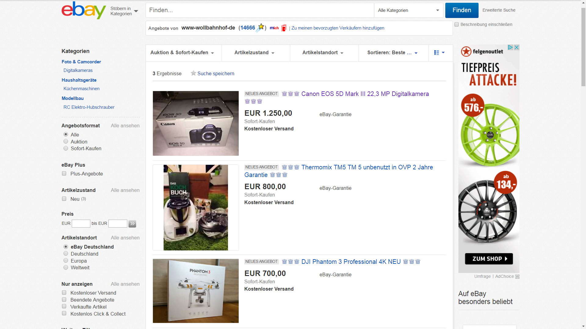Viewport: 586px width, 329px height.
Task: Click the Umfrage link below the ad
Action: [482, 276]
